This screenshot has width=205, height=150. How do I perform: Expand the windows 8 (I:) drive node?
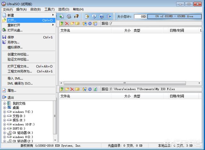pyautogui.click(x=4, y=137)
